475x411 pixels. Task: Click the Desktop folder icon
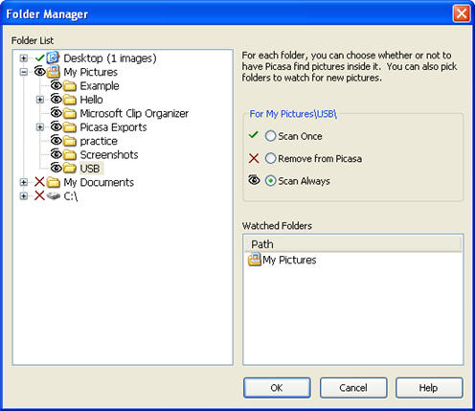[53, 57]
